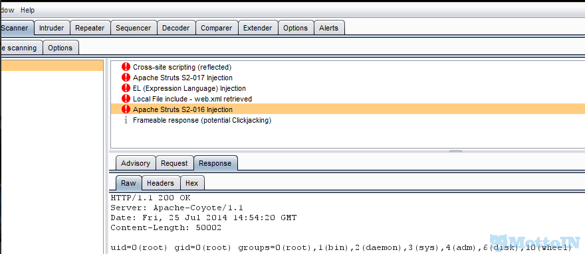This screenshot has height=254, width=585.
Task: Open the Help menu
Action: (x=28, y=10)
